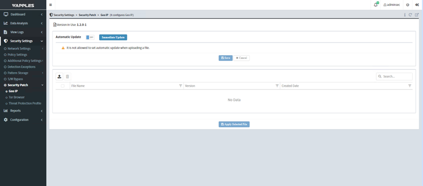Open Tor Browser in the sidebar

pyautogui.click(x=17, y=97)
